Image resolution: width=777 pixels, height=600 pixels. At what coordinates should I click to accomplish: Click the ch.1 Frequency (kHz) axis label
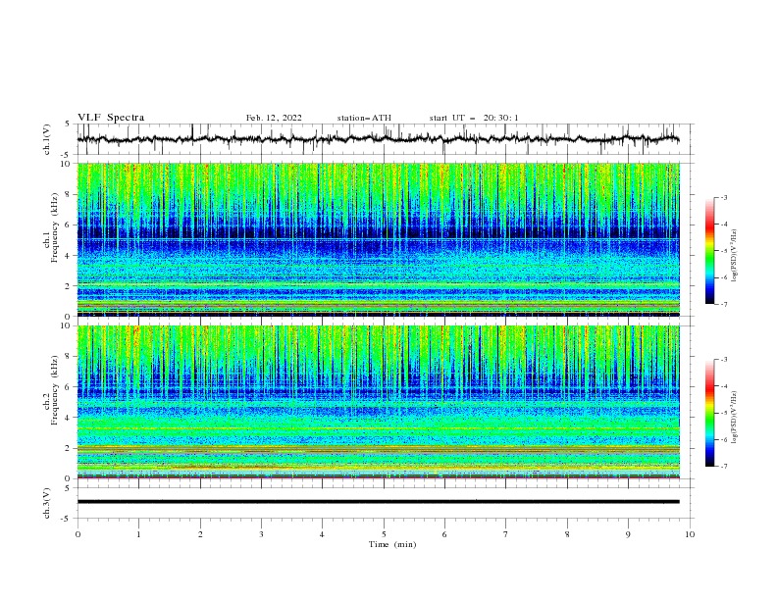[51, 227]
